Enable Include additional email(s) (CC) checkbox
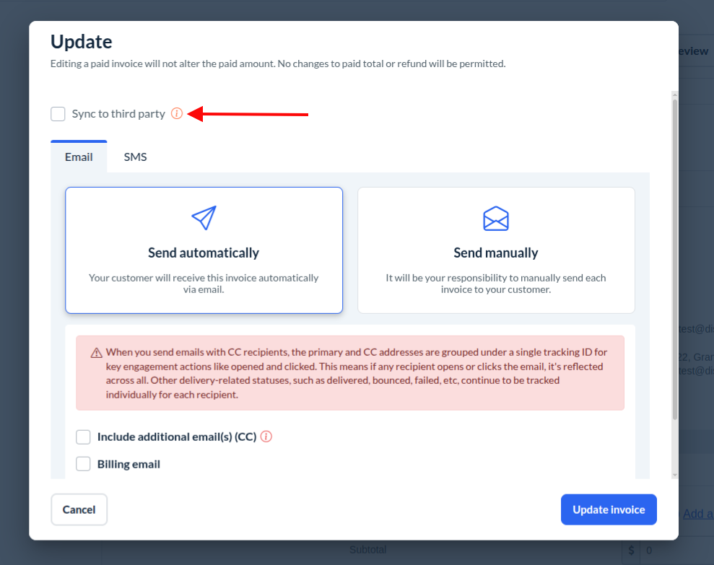714x565 pixels. click(x=84, y=437)
